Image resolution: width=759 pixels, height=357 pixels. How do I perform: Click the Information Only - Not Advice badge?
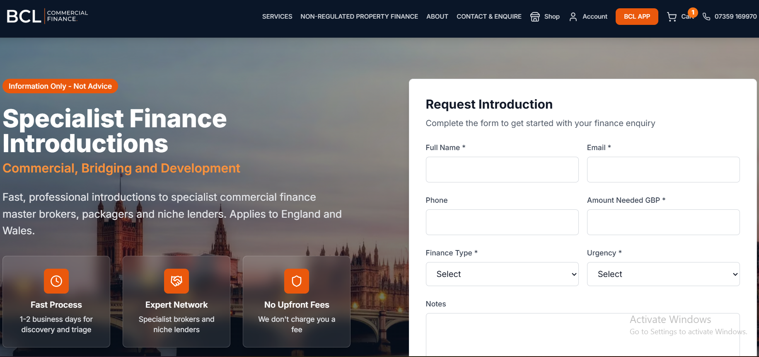60,86
